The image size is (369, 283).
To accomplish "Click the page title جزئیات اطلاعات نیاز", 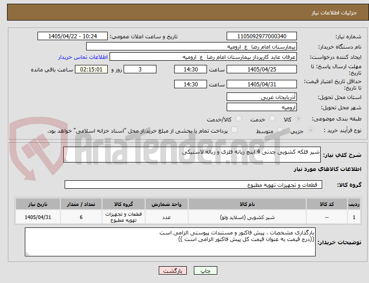I will point(334,13).
